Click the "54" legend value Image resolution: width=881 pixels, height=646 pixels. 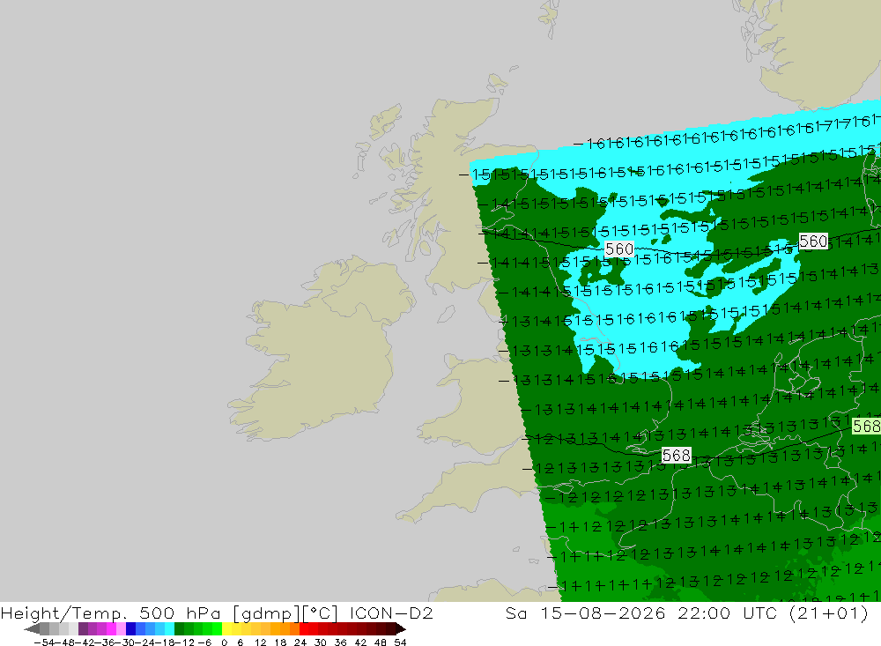coord(400,642)
